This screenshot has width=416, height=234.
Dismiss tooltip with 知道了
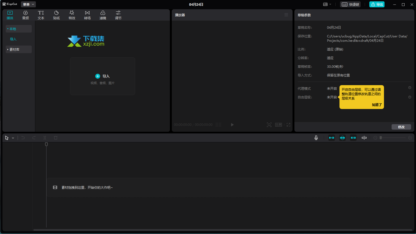[x=377, y=105]
